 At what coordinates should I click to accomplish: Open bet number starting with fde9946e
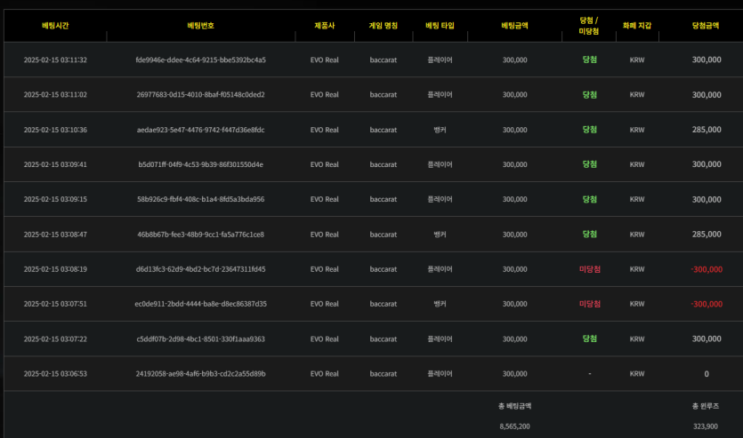[200, 60]
